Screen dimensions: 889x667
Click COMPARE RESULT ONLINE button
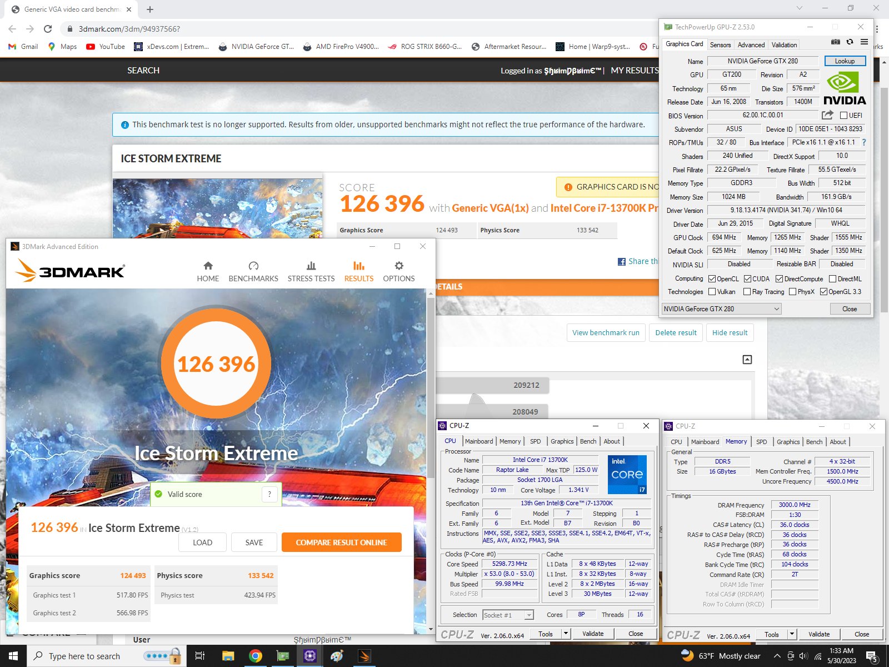point(342,542)
